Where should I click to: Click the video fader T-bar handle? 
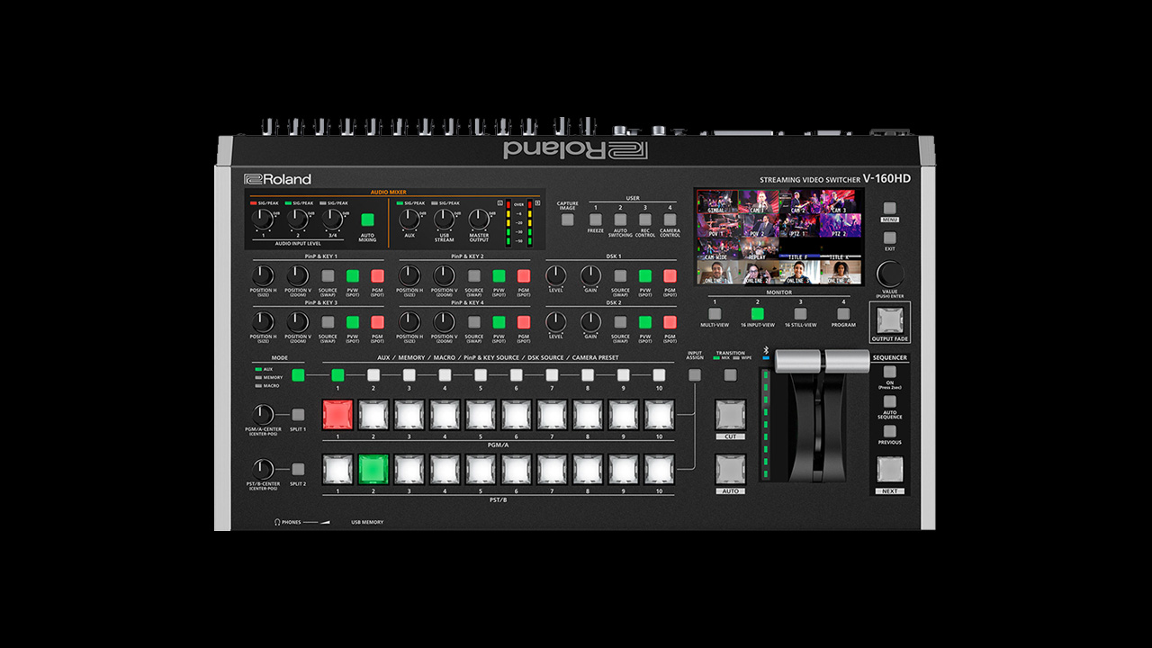point(821,361)
